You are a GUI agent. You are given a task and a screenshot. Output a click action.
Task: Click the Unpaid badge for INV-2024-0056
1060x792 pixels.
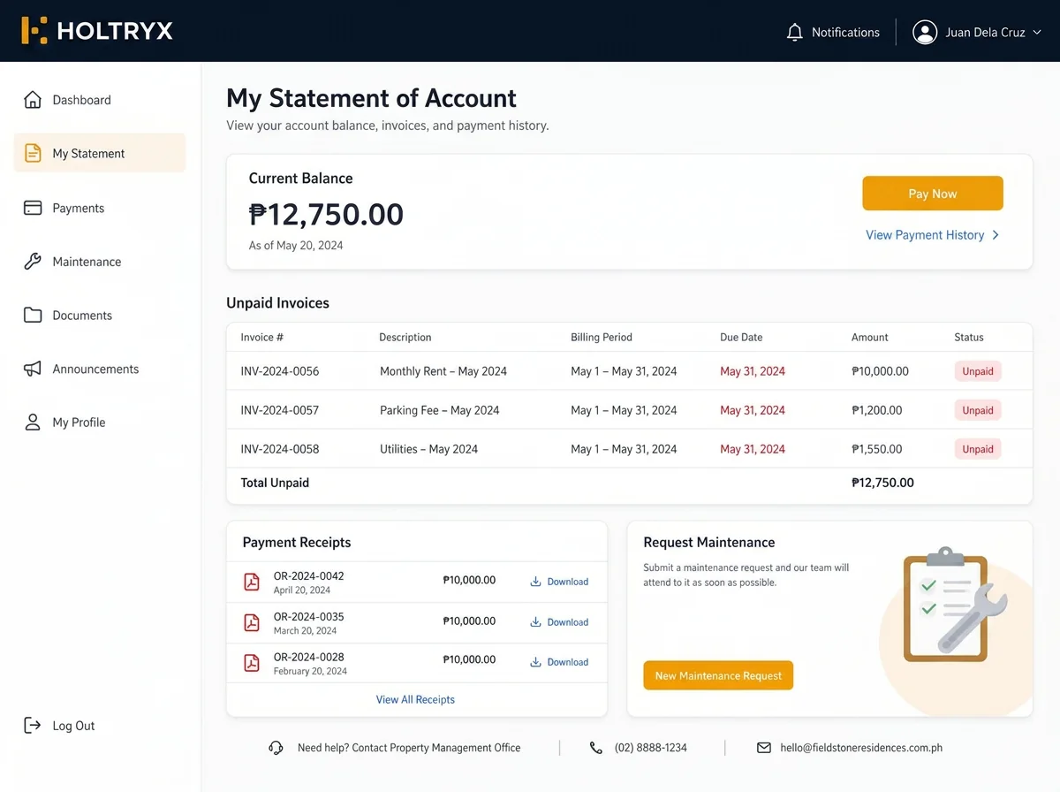(x=978, y=371)
